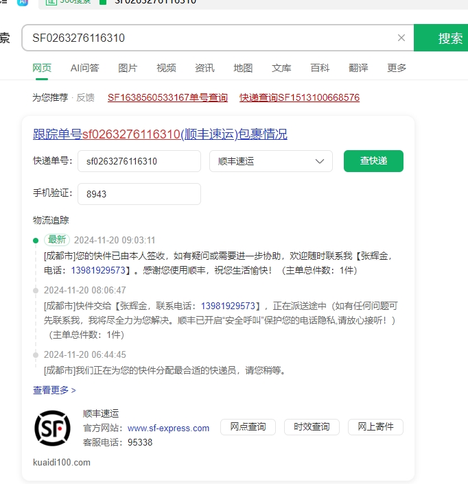
Task: Select the 网页 tab
Action: coord(42,68)
